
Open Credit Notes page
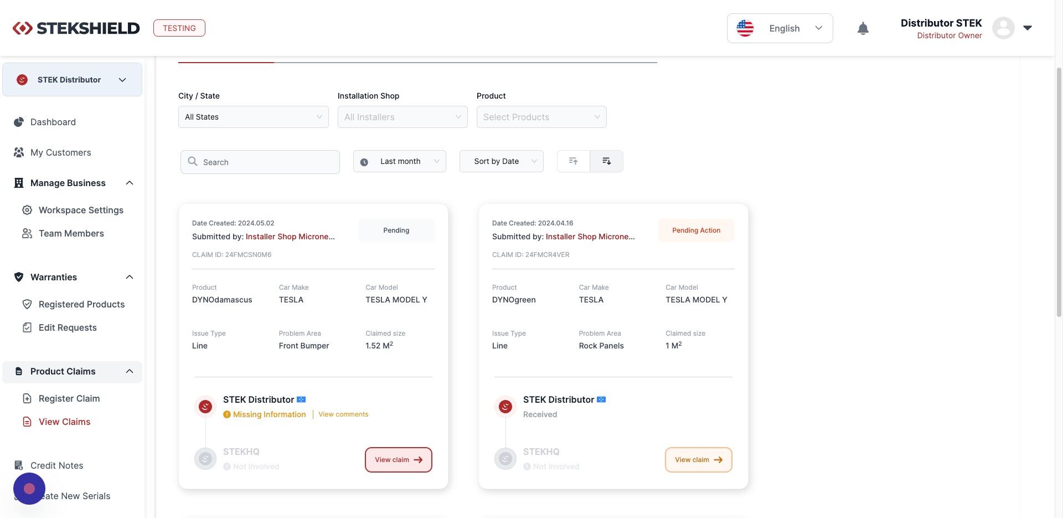[x=56, y=465]
